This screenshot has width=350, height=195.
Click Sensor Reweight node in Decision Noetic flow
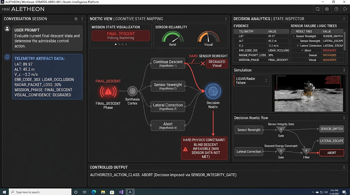coord(249,130)
